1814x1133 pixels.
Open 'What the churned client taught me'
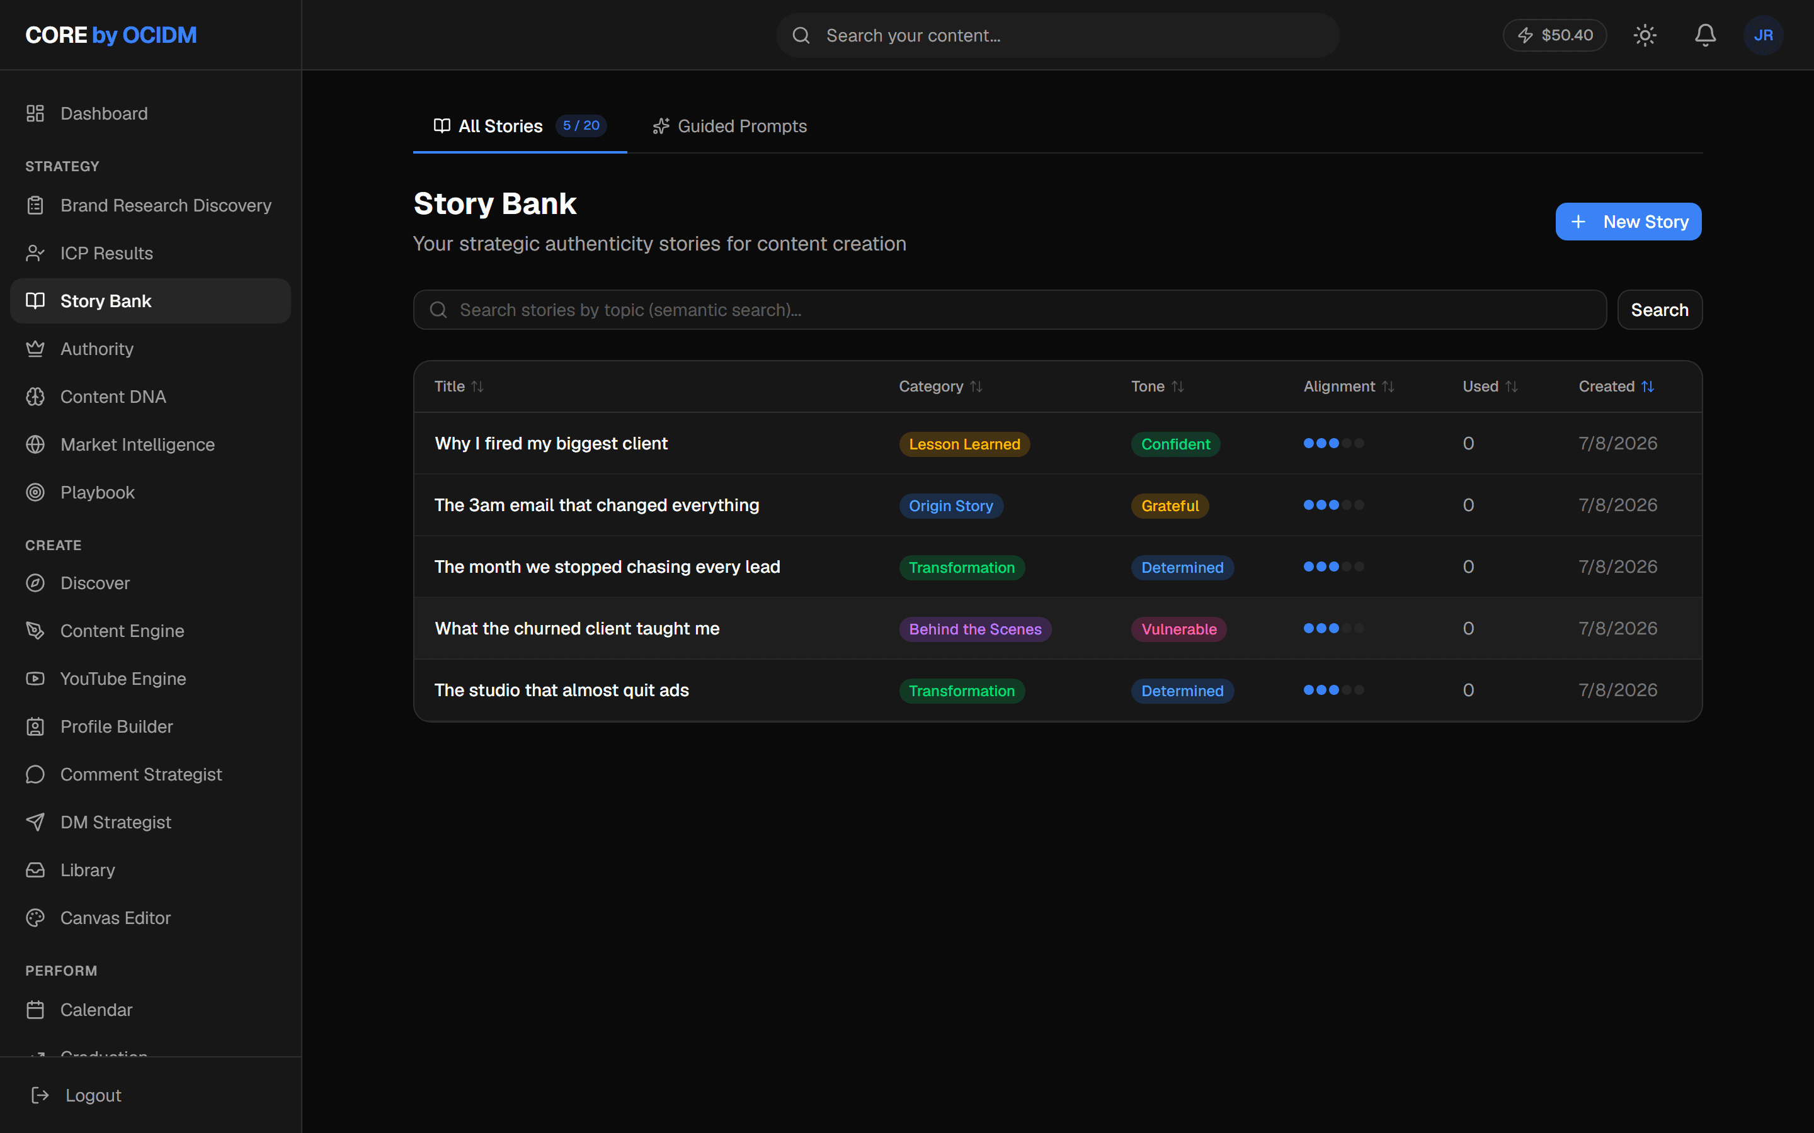pyautogui.click(x=577, y=629)
